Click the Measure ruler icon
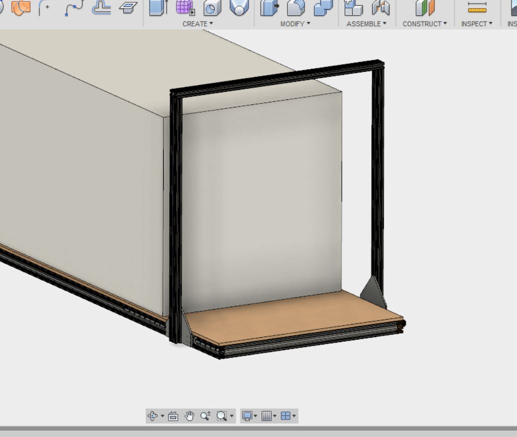The width and height of the screenshot is (517, 437). [x=477, y=7]
